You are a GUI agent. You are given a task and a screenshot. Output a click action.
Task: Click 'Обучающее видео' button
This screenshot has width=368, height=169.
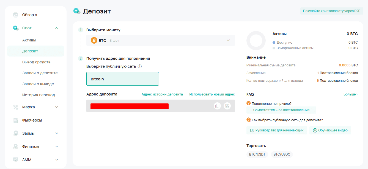330,130
